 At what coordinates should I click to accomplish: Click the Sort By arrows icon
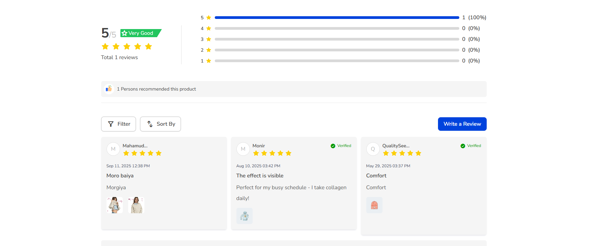pyautogui.click(x=150, y=124)
